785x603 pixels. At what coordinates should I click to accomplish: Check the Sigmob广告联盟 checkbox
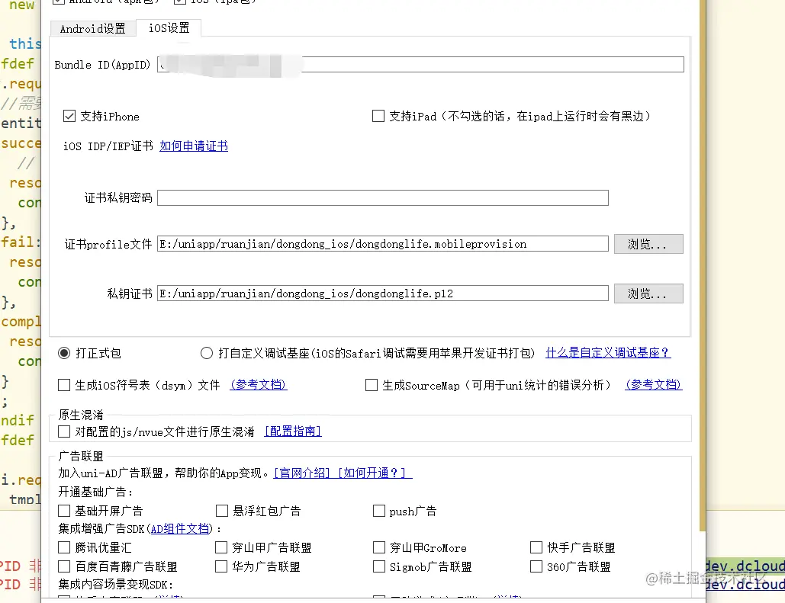[379, 566]
